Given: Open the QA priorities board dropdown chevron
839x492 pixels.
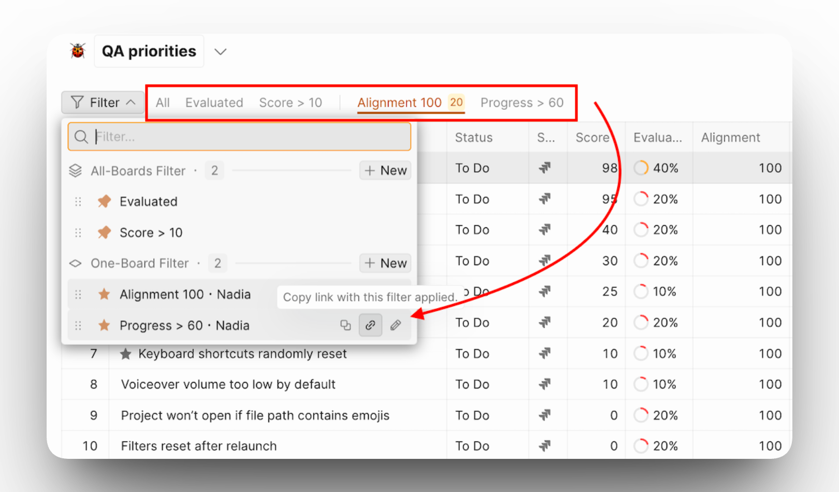Looking at the screenshot, I should tap(221, 51).
